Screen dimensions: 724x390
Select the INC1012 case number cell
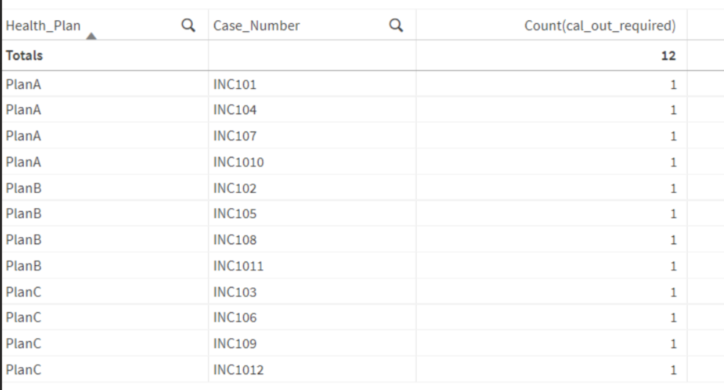pos(238,370)
